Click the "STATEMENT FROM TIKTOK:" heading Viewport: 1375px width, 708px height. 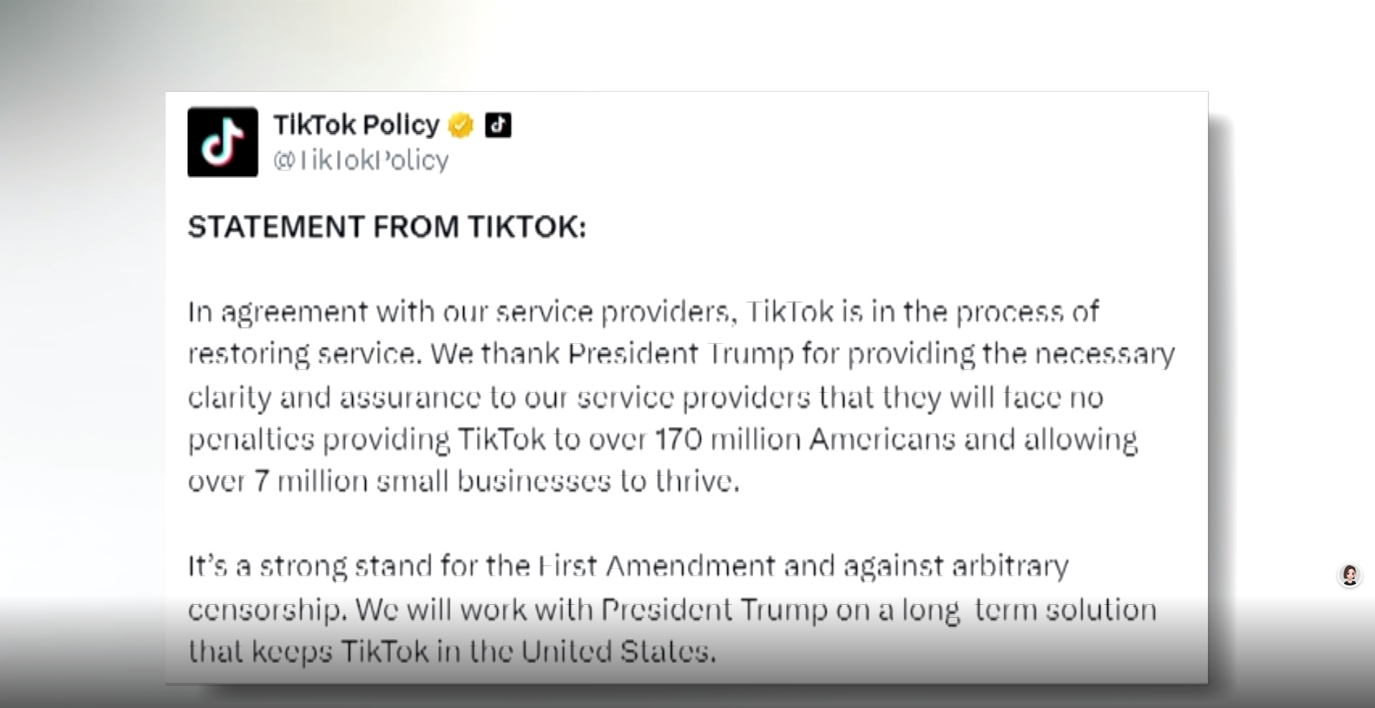click(x=387, y=227)
